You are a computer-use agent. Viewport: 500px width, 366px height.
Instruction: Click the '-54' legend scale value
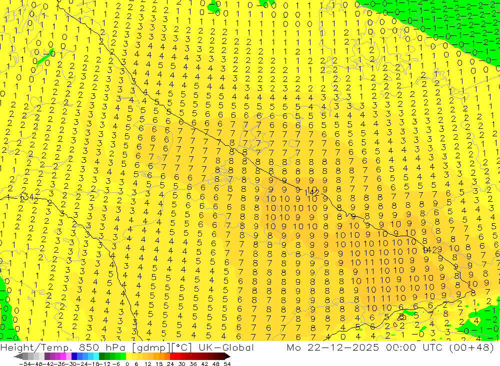[25, 364]
